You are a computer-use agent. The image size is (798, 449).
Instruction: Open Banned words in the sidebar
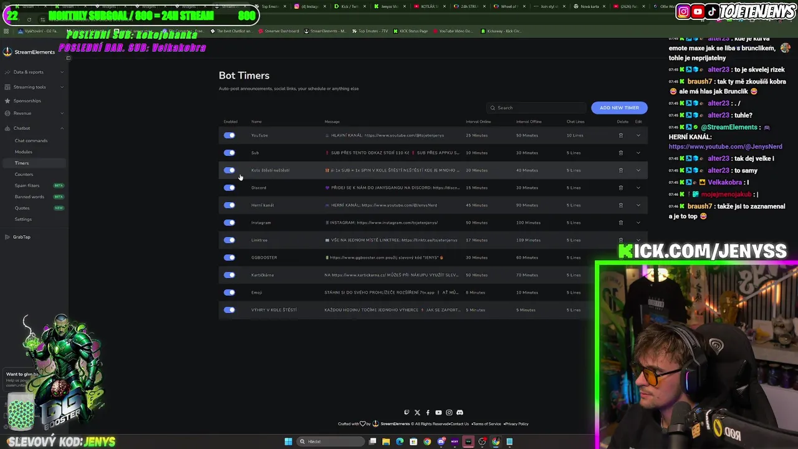[x=29, y=197]
